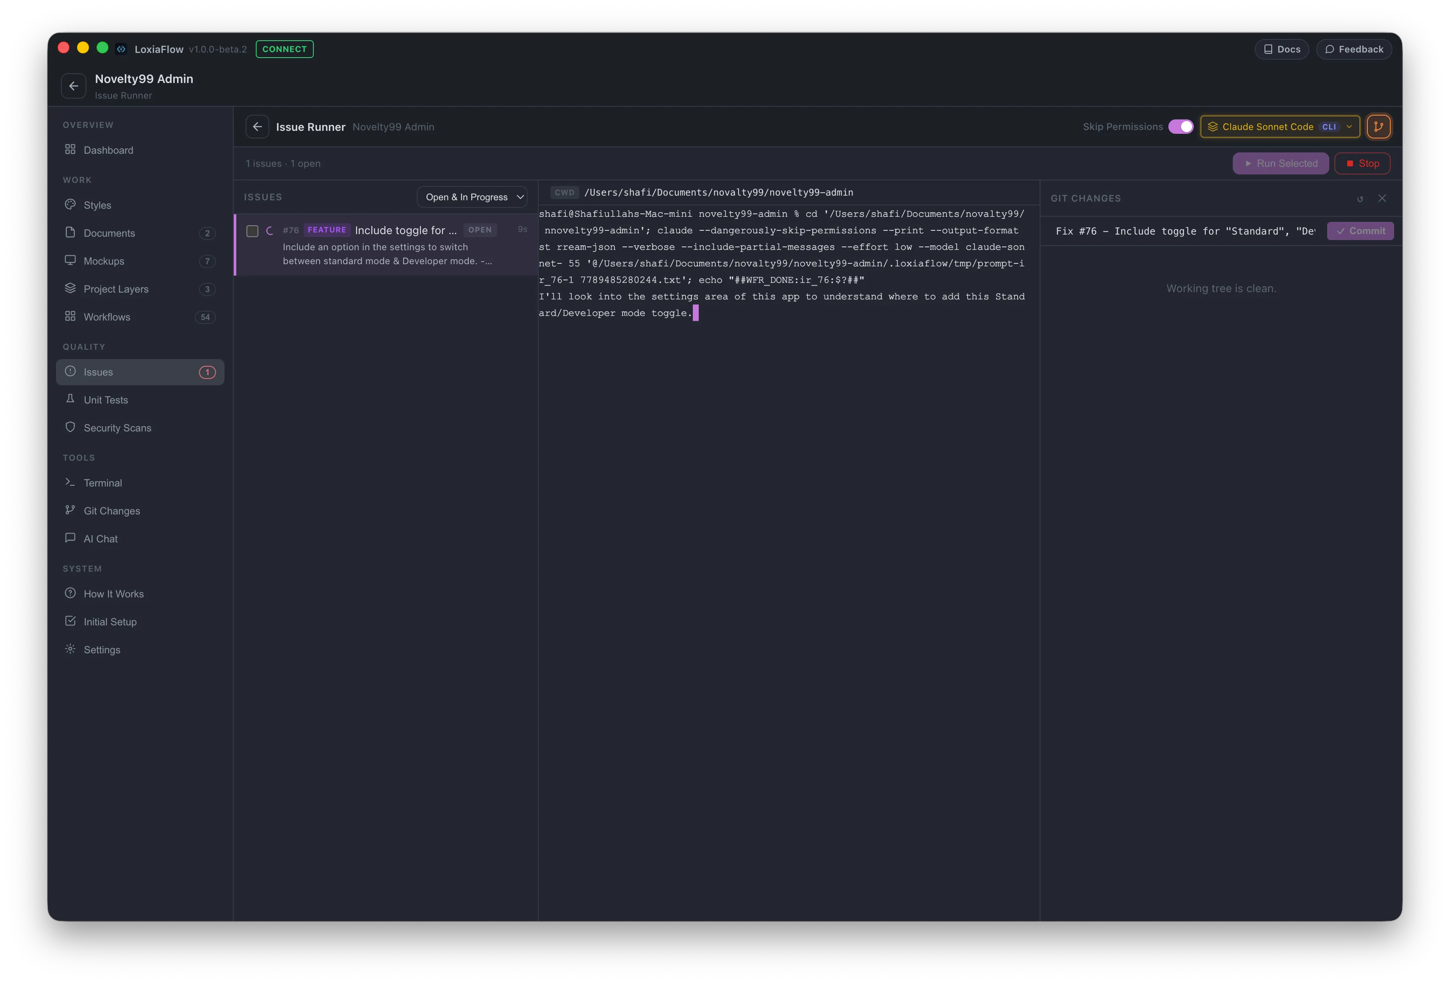Click the Documents file icon

[70, 232]
